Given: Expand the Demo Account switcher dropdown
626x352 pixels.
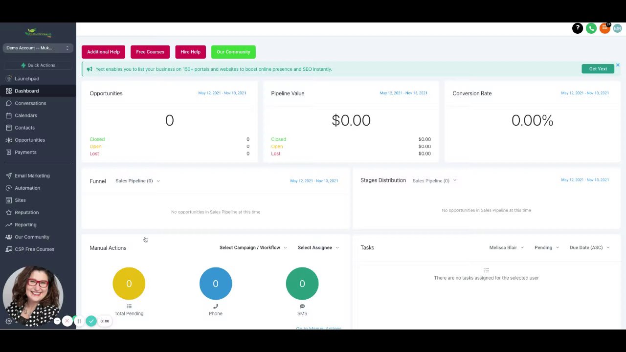Looking at the screenshot, I should pos(38,48).
